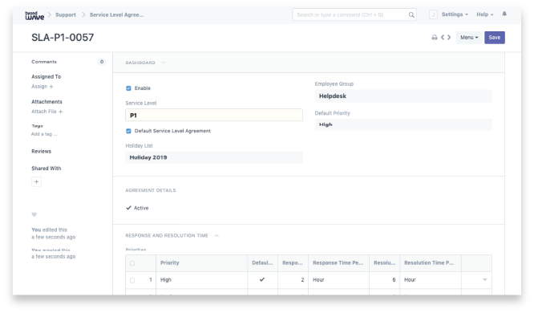Edit the Service Level P1 field

click(x=214, y=116)
